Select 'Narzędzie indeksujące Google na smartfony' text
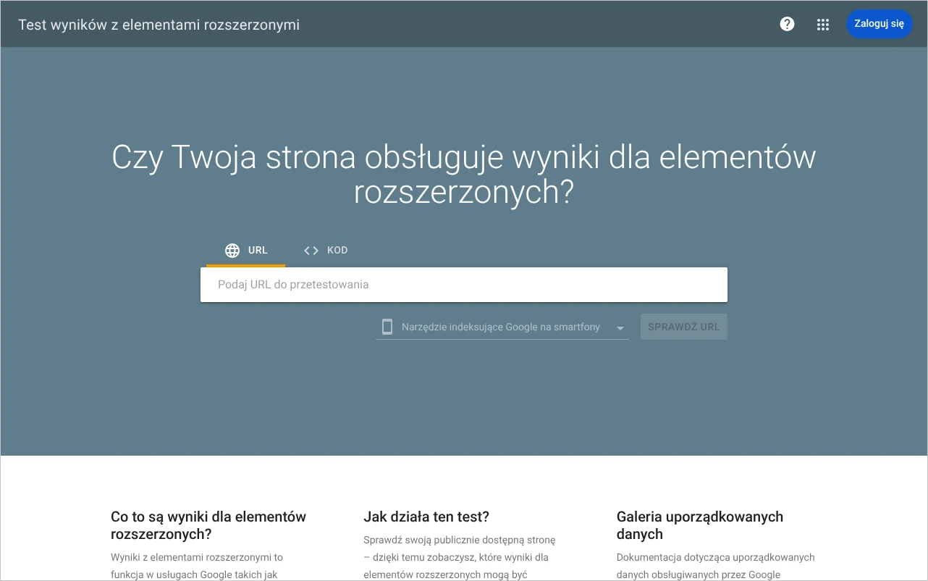Screen dimensions: 928x581 tap(501, 327)
